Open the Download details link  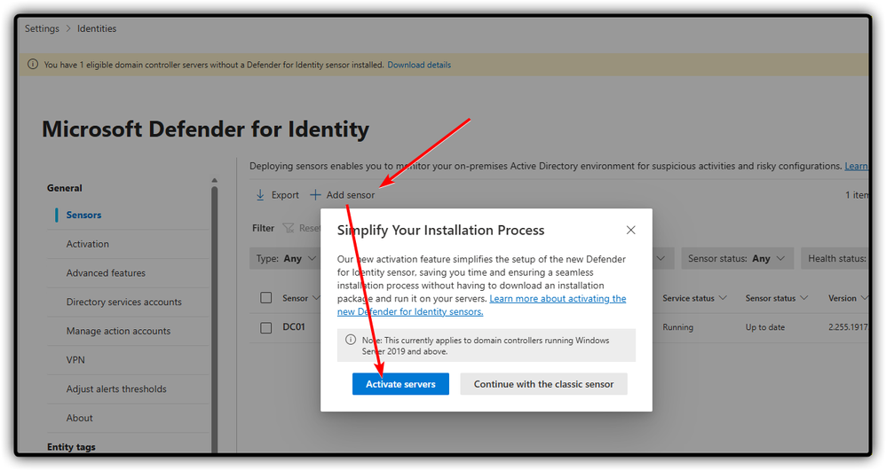pos(419,65)
